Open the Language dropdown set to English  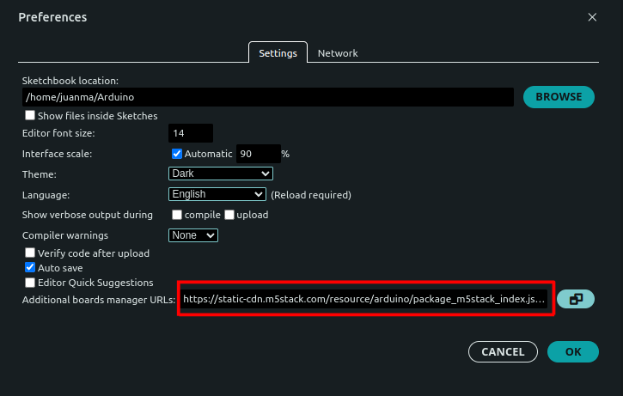tap(218, 195)
